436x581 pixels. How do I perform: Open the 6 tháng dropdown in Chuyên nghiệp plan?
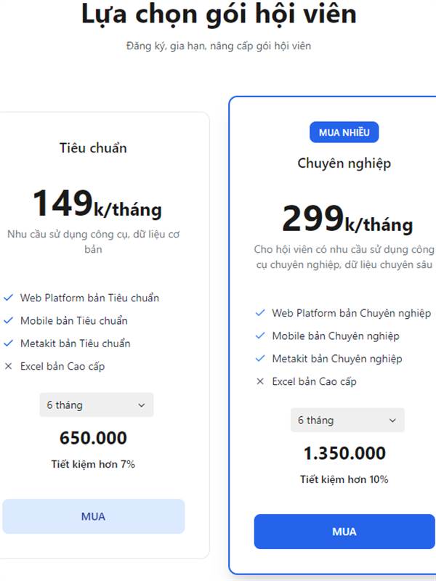[x=347, y=420]
